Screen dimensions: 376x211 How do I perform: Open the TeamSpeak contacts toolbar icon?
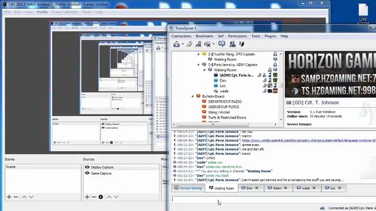point(232,44)
